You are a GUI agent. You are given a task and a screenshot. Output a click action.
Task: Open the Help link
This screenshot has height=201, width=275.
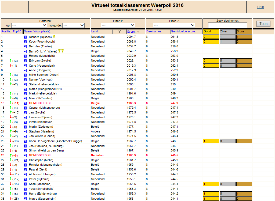pyautogui.click(x=260, y=7)
